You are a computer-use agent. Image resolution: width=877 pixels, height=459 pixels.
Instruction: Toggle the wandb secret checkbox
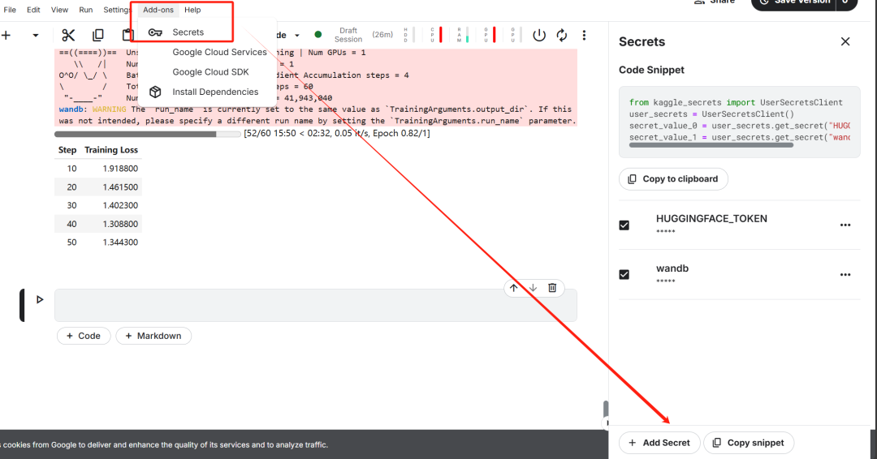(x=624, y=275)
